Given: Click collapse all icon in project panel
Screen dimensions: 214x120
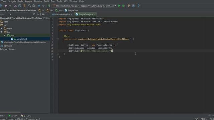Looking at the screenshot, I should click(x=38, y=14).
